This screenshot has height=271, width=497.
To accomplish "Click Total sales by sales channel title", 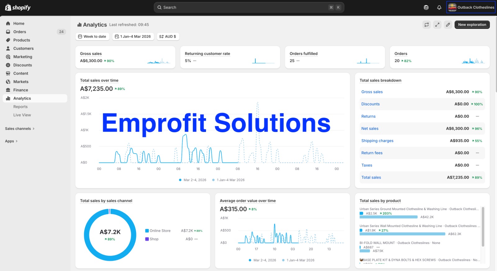I will coord(106,201).
